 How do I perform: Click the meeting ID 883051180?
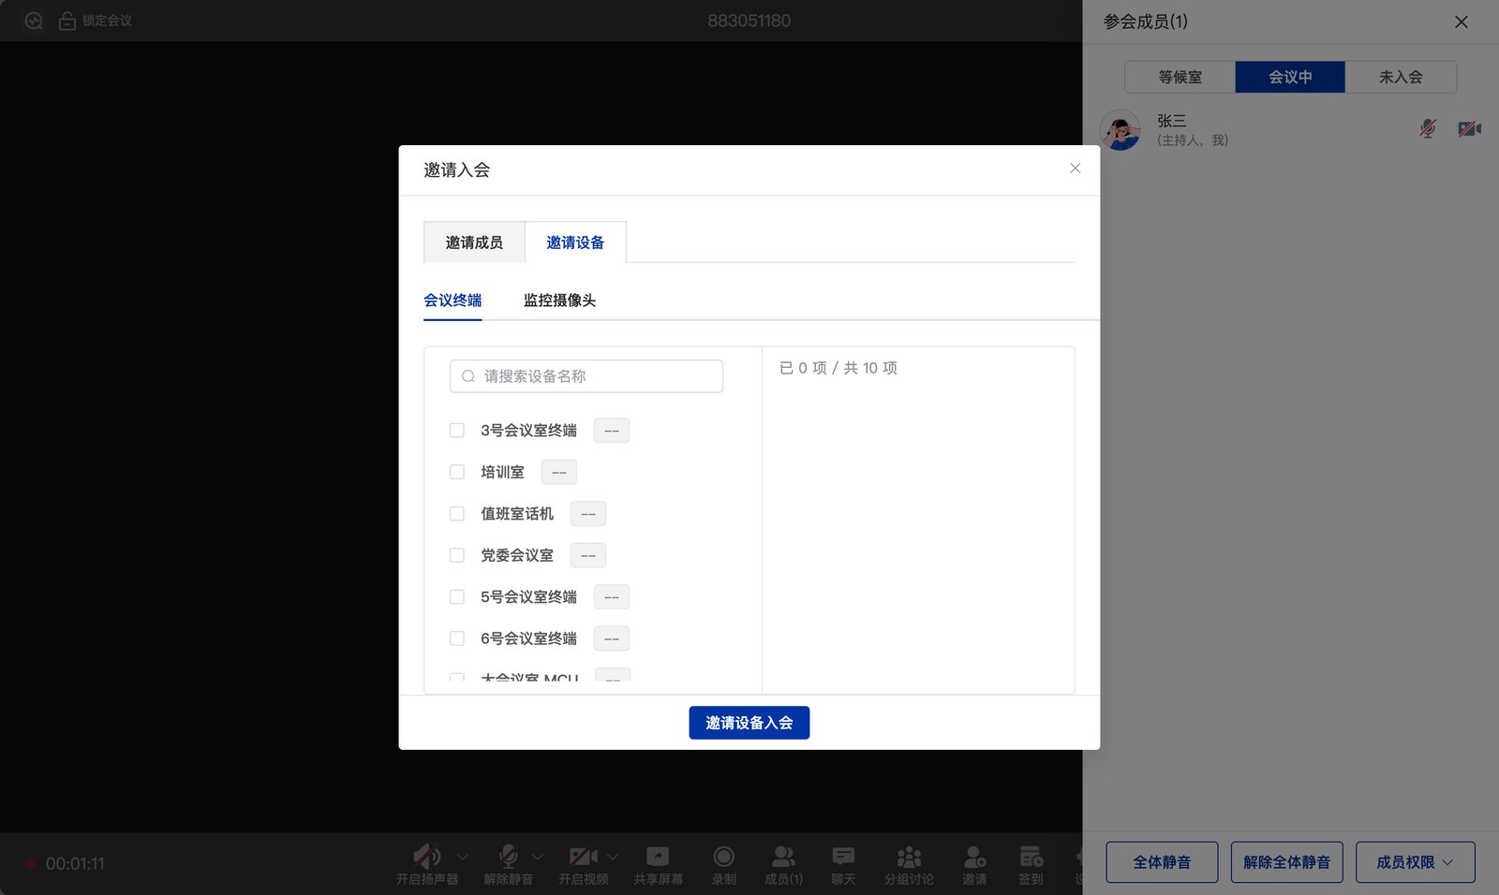(x=749, y=21)
